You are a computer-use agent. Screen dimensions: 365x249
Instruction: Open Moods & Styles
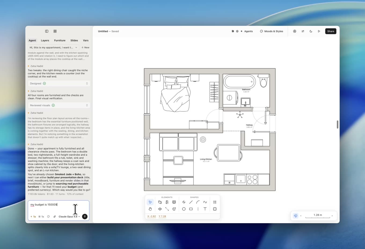[272, 31]
